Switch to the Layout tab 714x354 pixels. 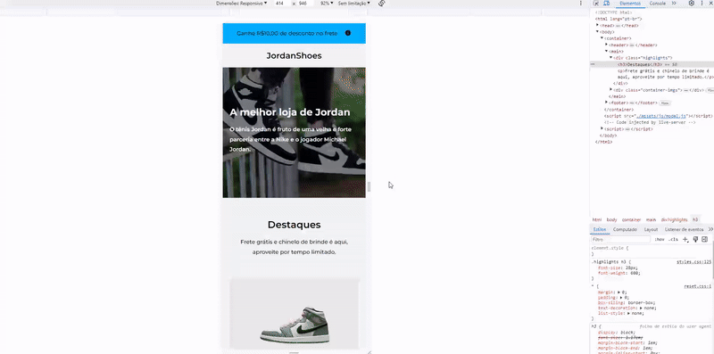651,229
